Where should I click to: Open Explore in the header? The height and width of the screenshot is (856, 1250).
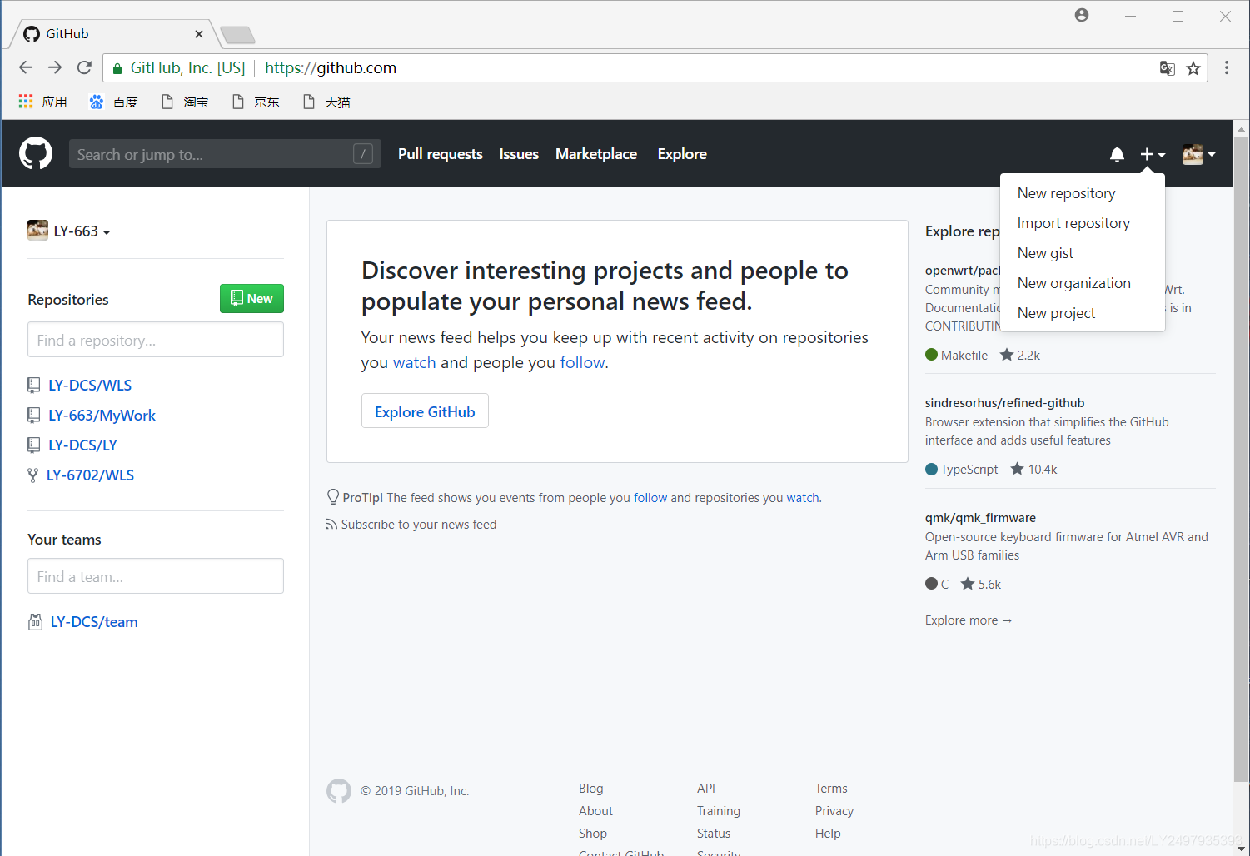click(682, 154)
